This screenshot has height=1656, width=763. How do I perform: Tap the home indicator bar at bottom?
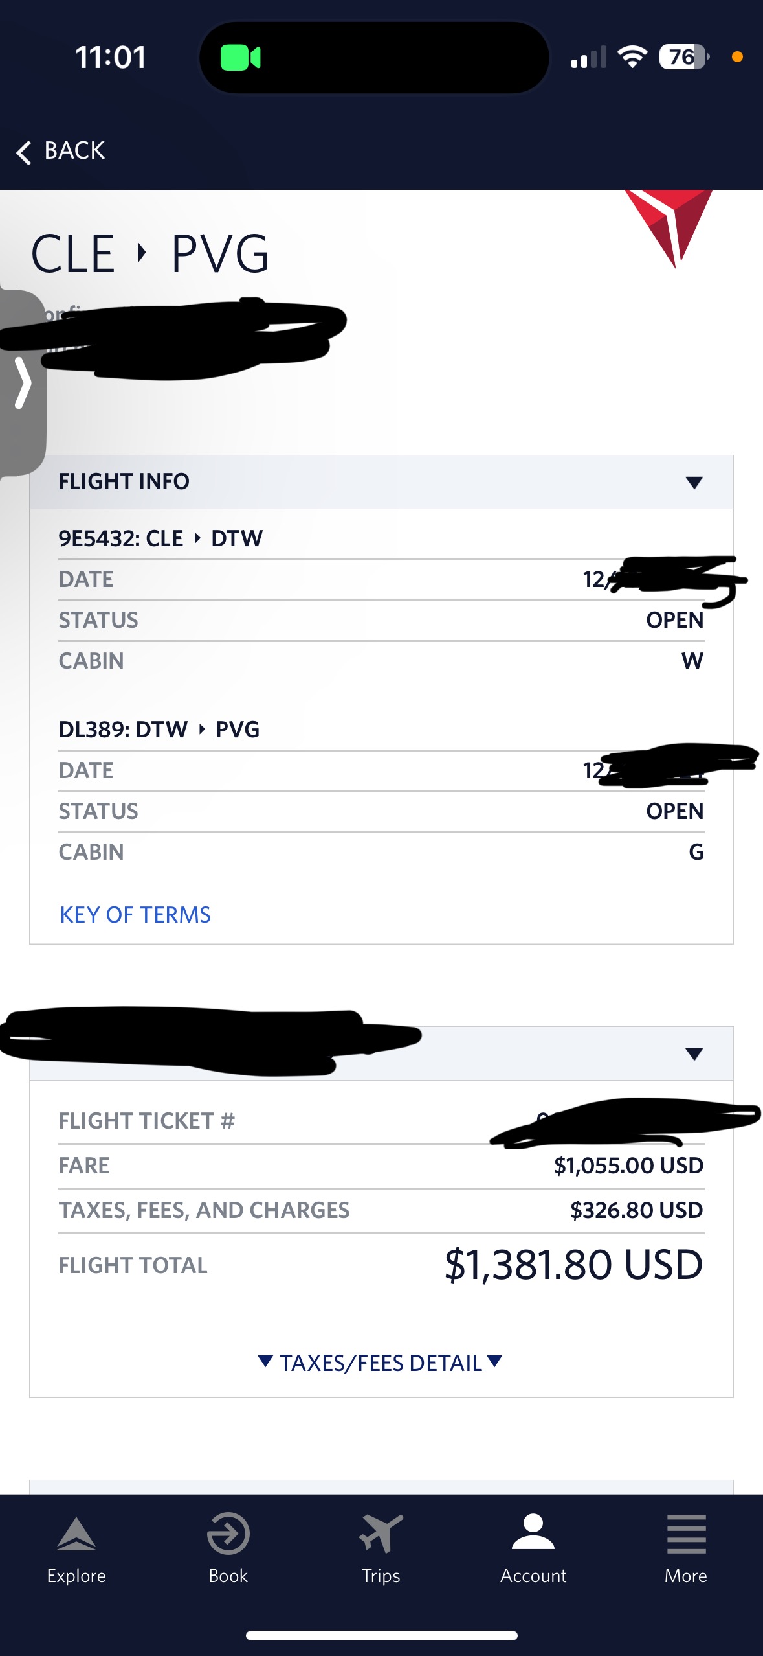pos(381,1636)
